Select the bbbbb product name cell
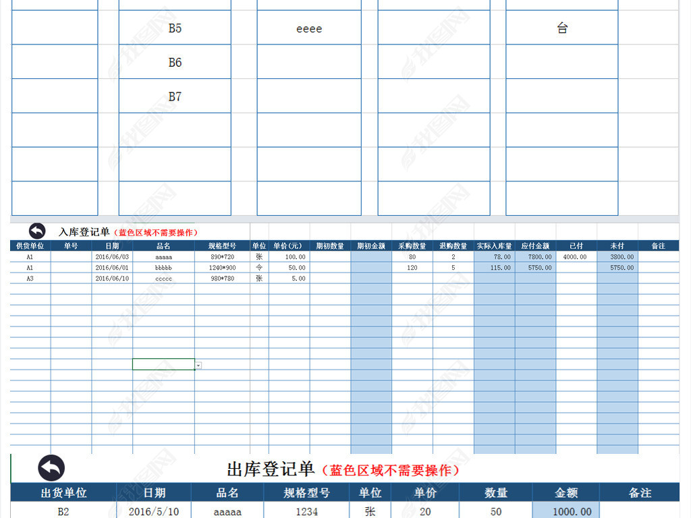 163,268
